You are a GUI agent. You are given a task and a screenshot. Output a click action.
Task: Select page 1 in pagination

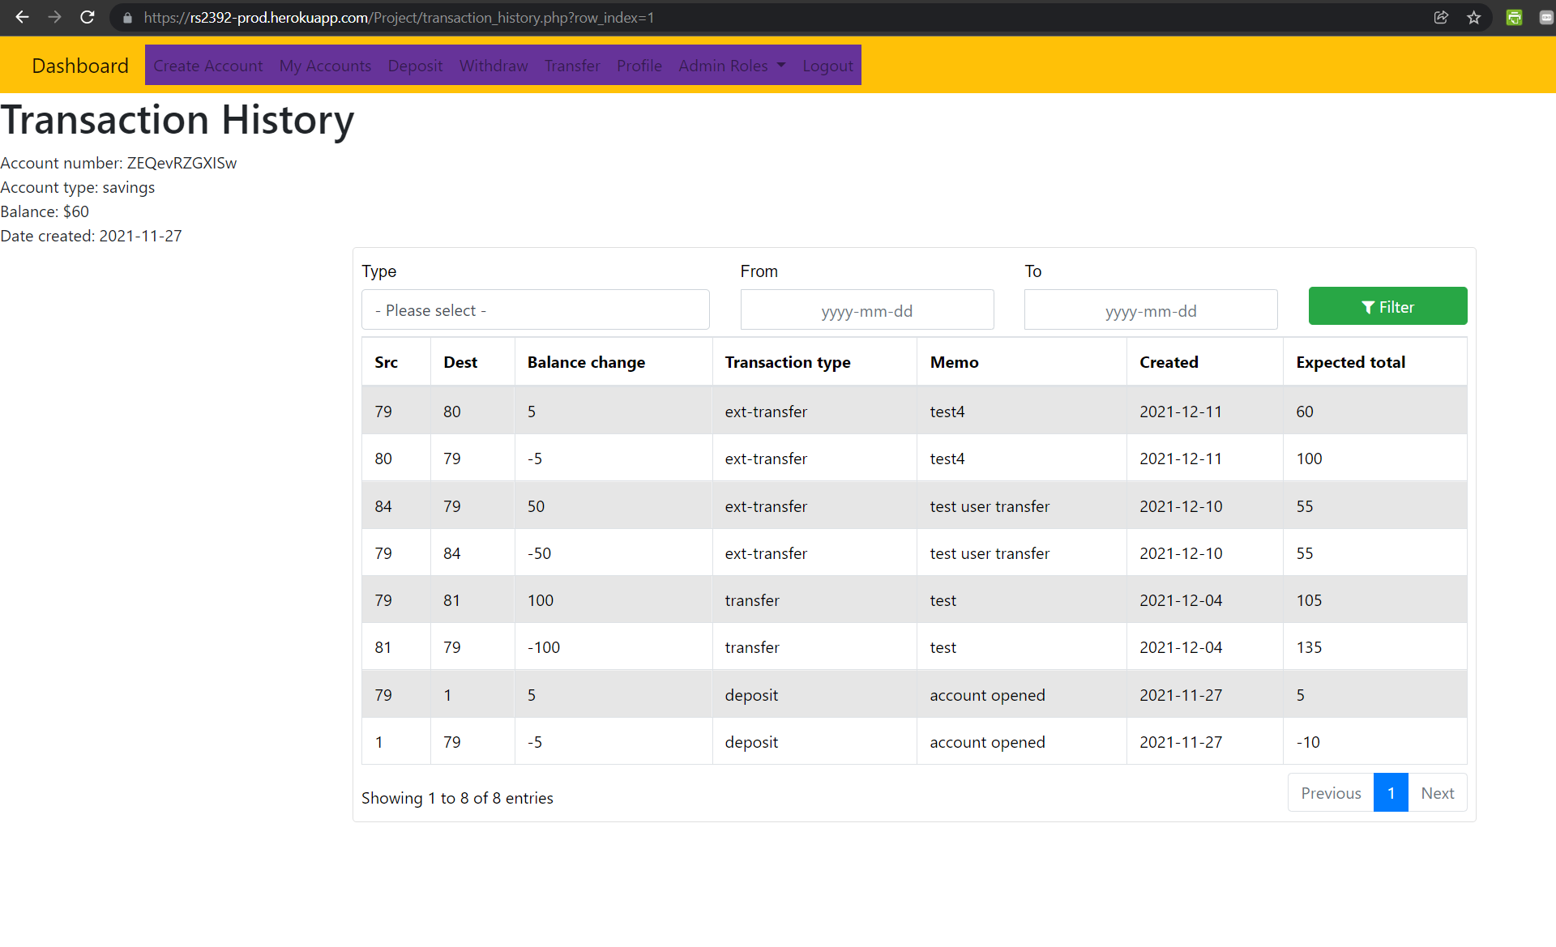click(1391, 792)
